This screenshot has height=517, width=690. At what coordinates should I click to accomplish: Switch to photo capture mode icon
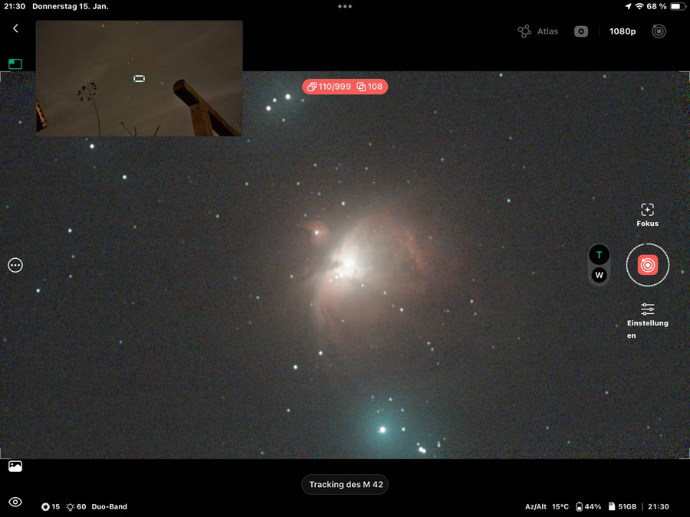click(581, 31)
